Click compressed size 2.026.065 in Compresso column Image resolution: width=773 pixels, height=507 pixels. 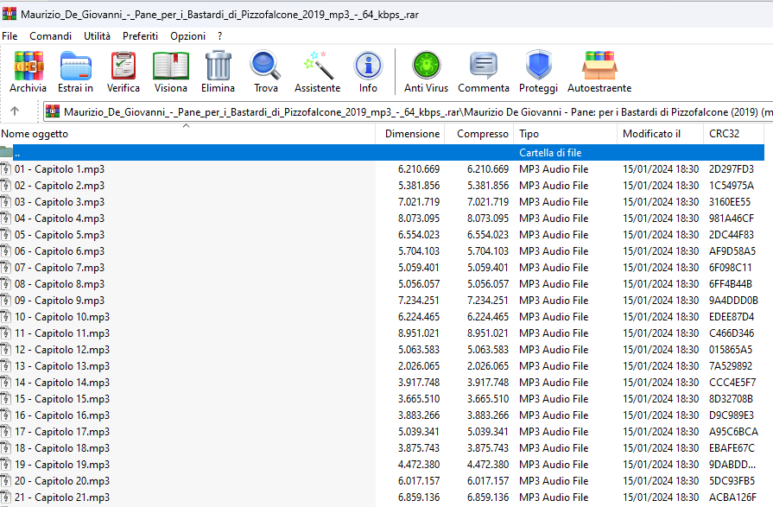tap(488, 365)
